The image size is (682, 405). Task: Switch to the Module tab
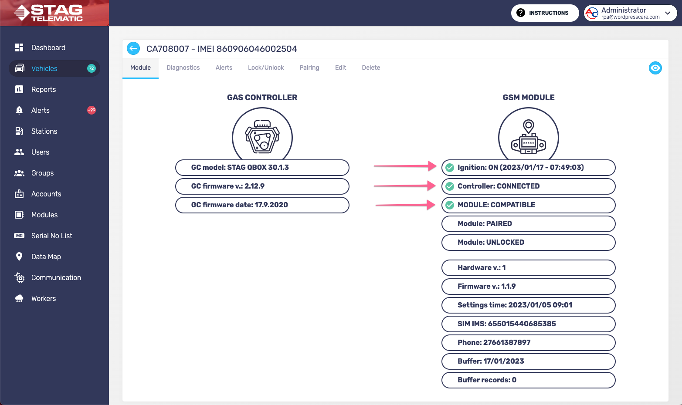[140, 68]
